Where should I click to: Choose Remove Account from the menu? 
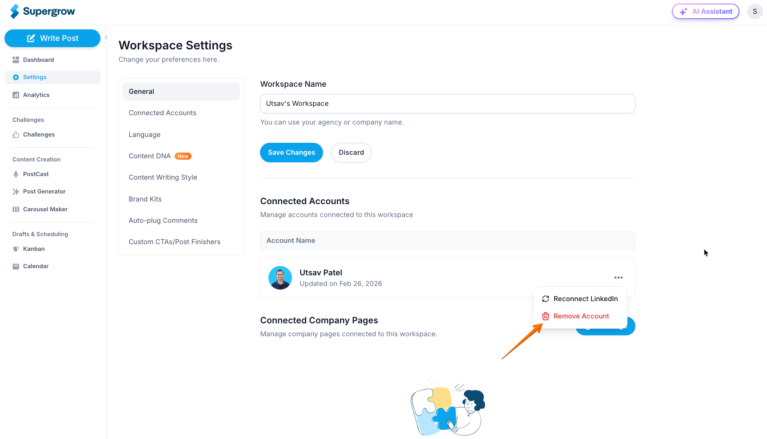(x=580, y=316)
